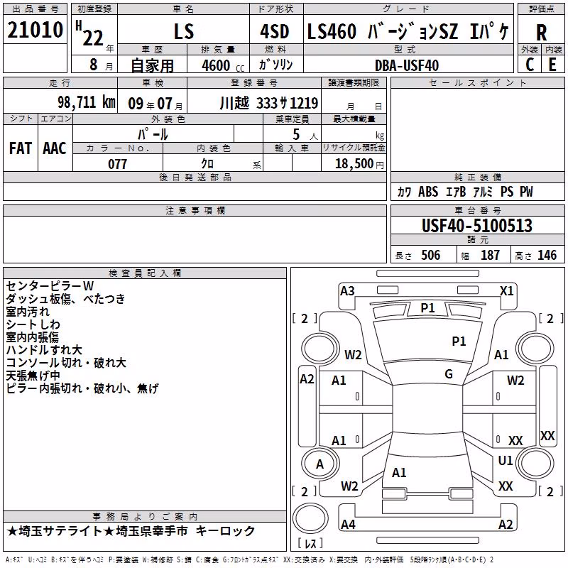Click the U1 dent mark on the diagram
This screenshot has width=568, height=568.
tap(506, 460)
